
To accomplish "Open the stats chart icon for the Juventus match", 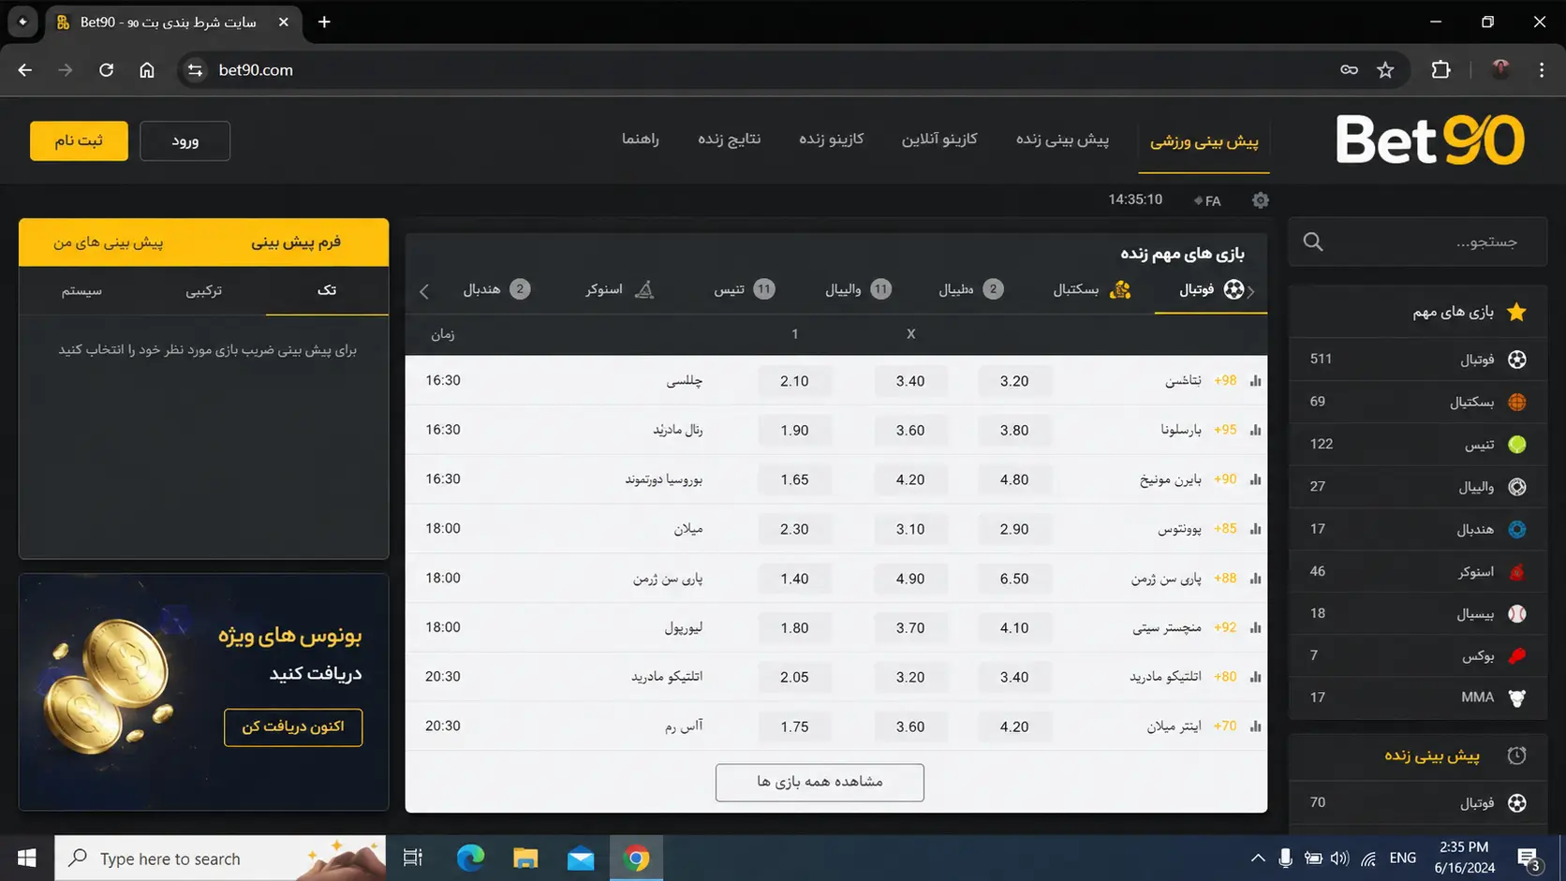I will 1255,529.
